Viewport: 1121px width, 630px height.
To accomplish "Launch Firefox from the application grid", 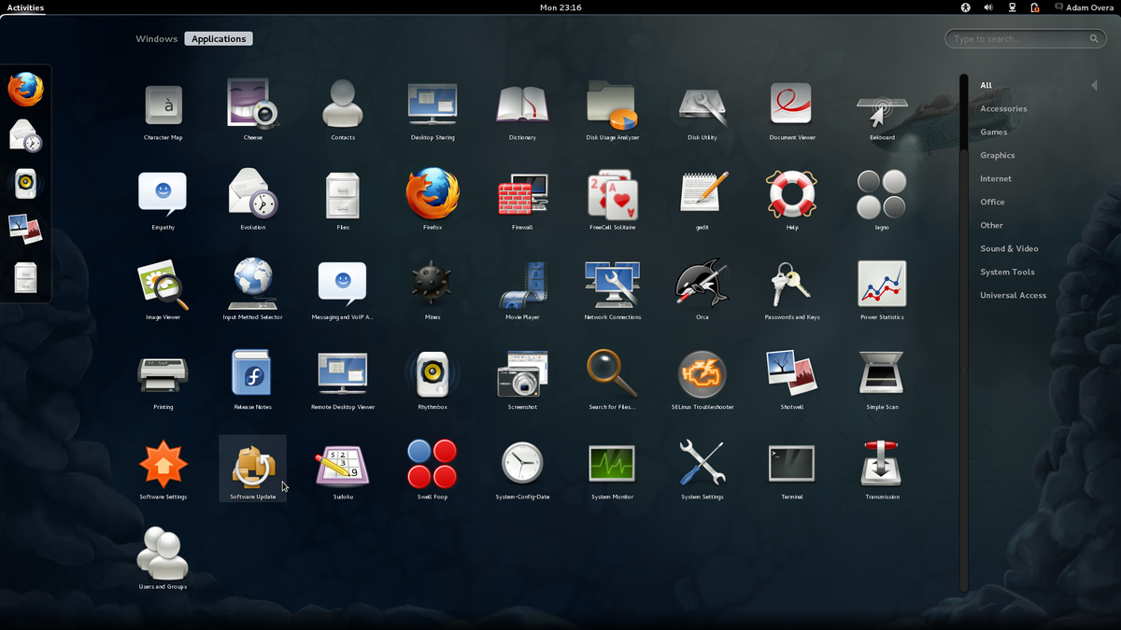I will tap(433, 196).
